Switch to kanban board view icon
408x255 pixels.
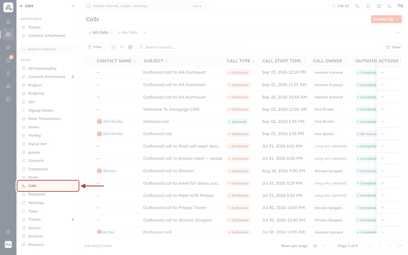pos(122,47)
